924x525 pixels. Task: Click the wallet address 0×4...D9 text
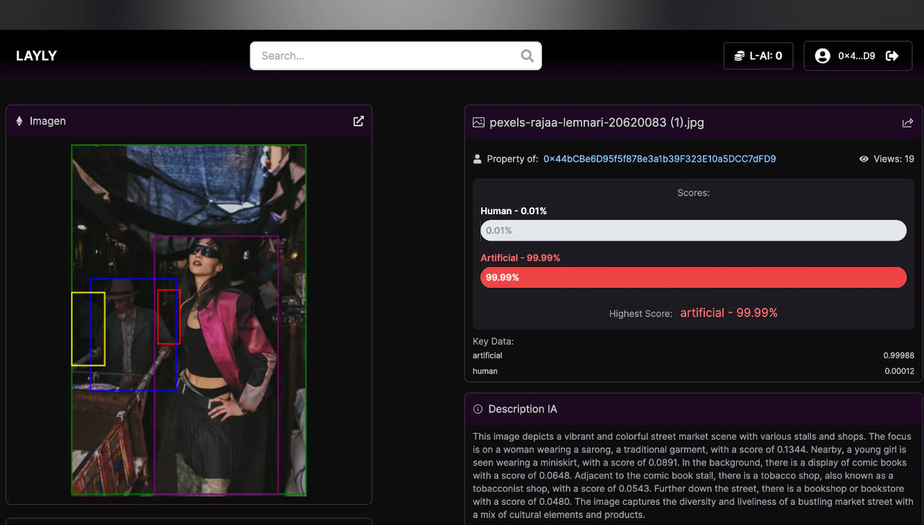coord(857,56)
